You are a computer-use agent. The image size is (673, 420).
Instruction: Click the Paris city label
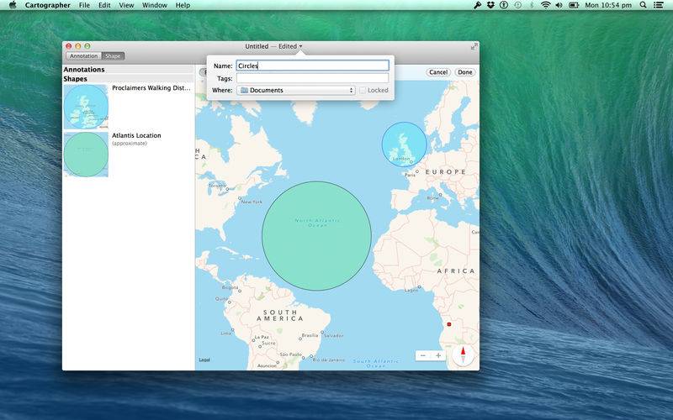pyautogui.click(x=410, y=175)
